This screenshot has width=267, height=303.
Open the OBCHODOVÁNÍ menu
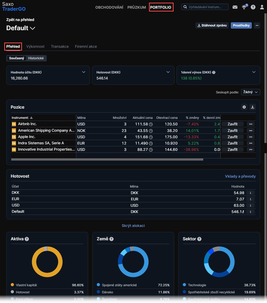[x=109, y=7]
